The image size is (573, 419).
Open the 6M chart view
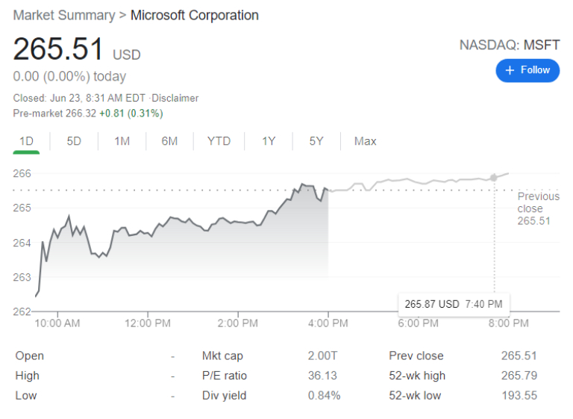169,141
